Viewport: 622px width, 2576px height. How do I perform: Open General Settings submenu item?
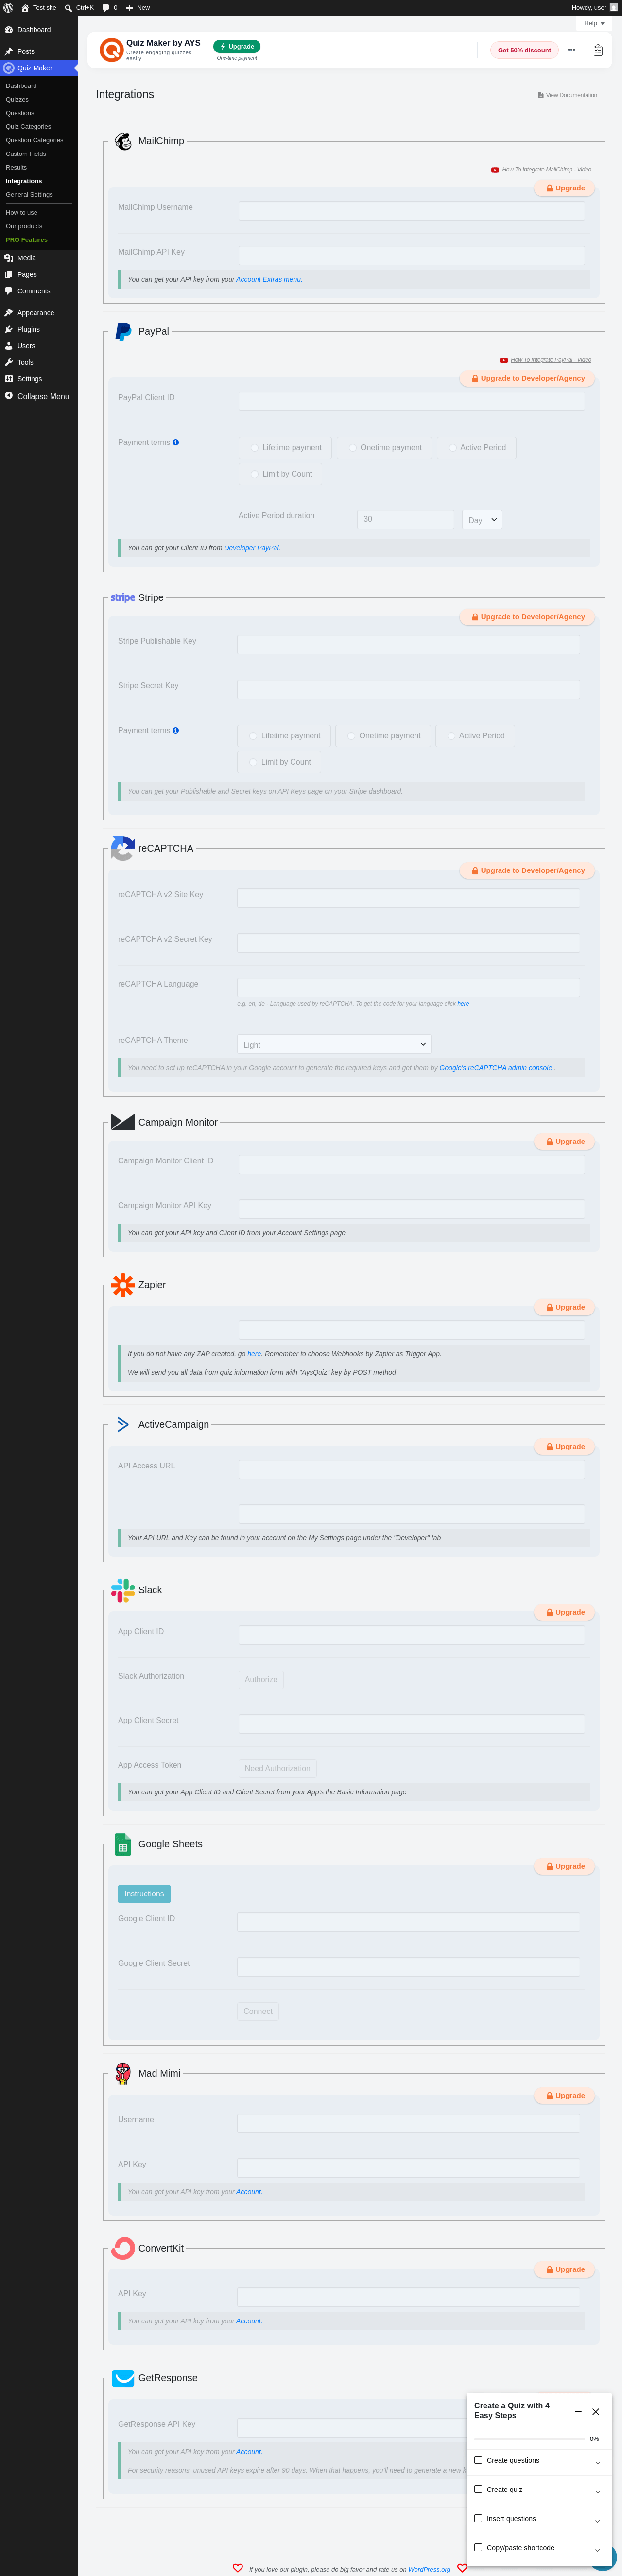(29, 195)
